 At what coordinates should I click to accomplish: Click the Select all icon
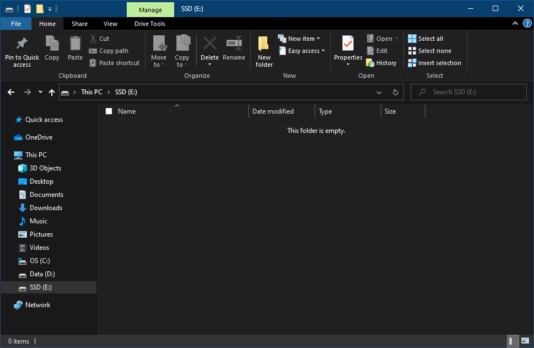(412, 39)
